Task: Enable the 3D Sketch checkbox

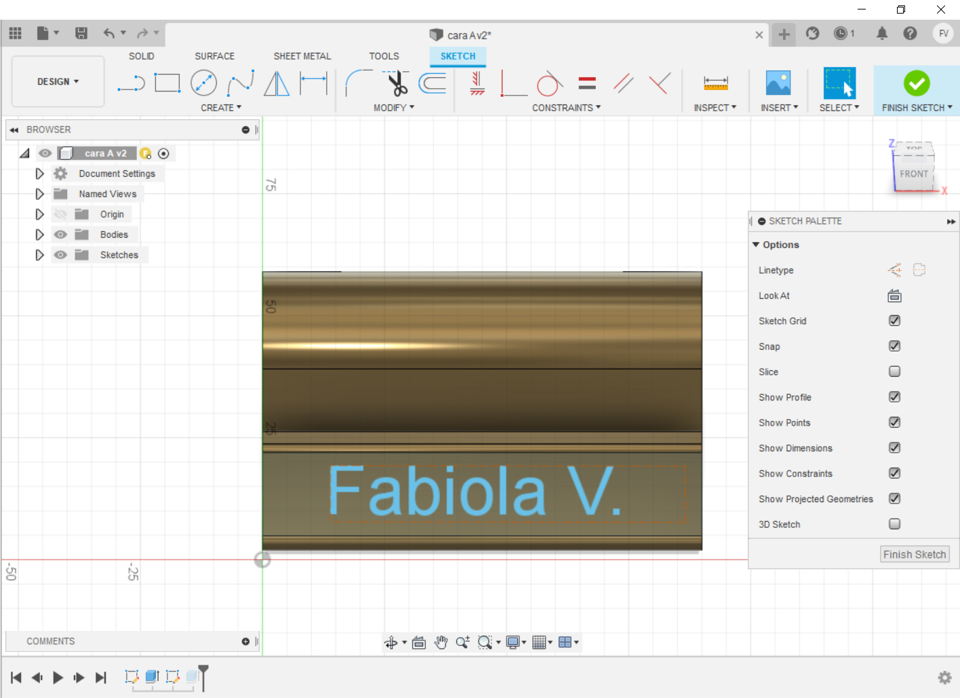Action: click(x=894, y=524)
